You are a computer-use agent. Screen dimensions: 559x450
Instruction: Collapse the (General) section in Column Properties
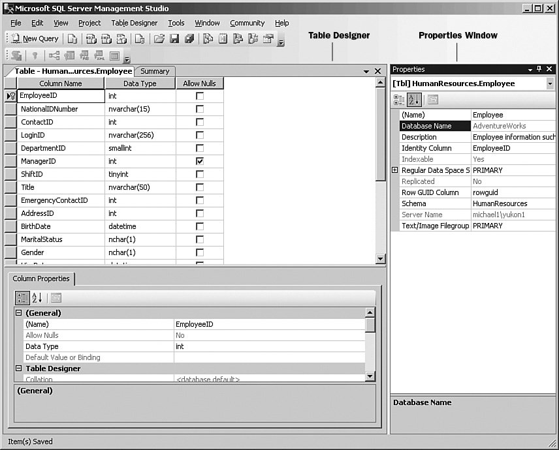tap(18, 313)
